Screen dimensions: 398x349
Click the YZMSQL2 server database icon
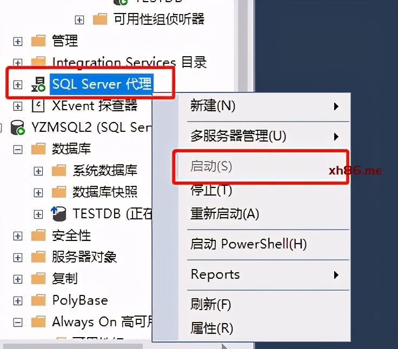(17, 127)
